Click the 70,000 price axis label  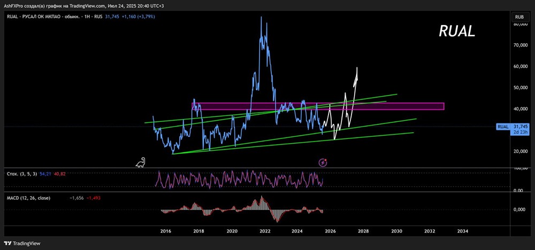pos(521,45)
